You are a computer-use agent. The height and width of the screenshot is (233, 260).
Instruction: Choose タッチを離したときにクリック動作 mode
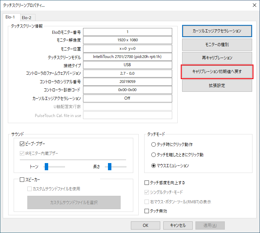point(154,155)
